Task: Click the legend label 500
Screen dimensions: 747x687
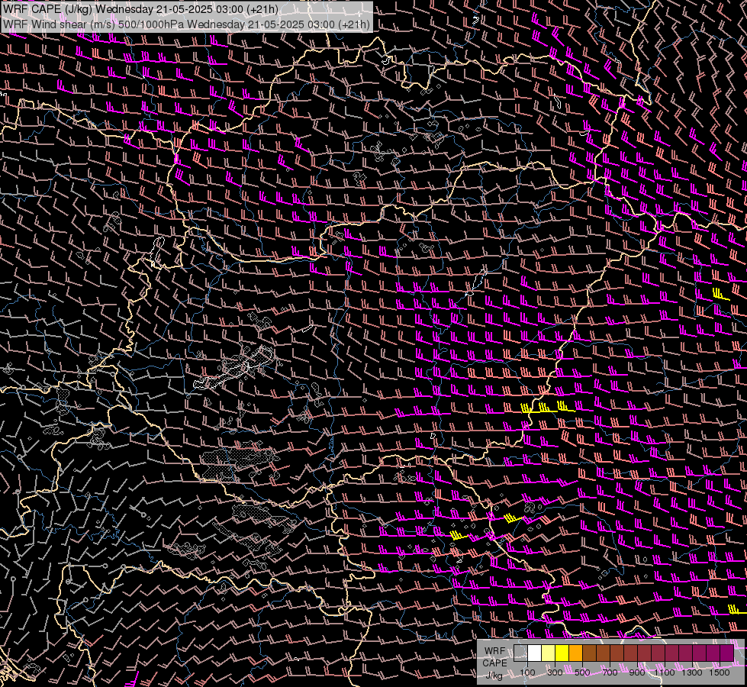Action: tap(582, 672)
